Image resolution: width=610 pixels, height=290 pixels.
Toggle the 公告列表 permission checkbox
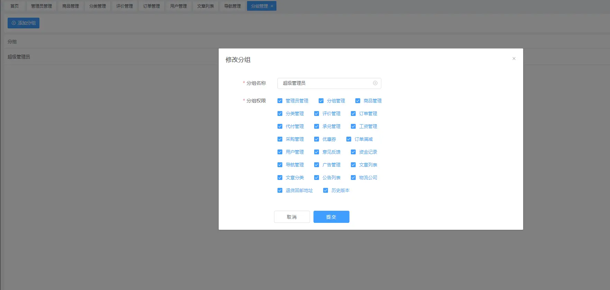pos(317,178)
